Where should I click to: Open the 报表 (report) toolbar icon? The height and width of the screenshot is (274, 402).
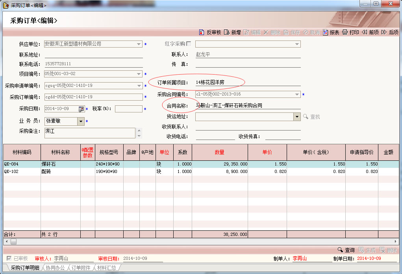click(326, 32)
